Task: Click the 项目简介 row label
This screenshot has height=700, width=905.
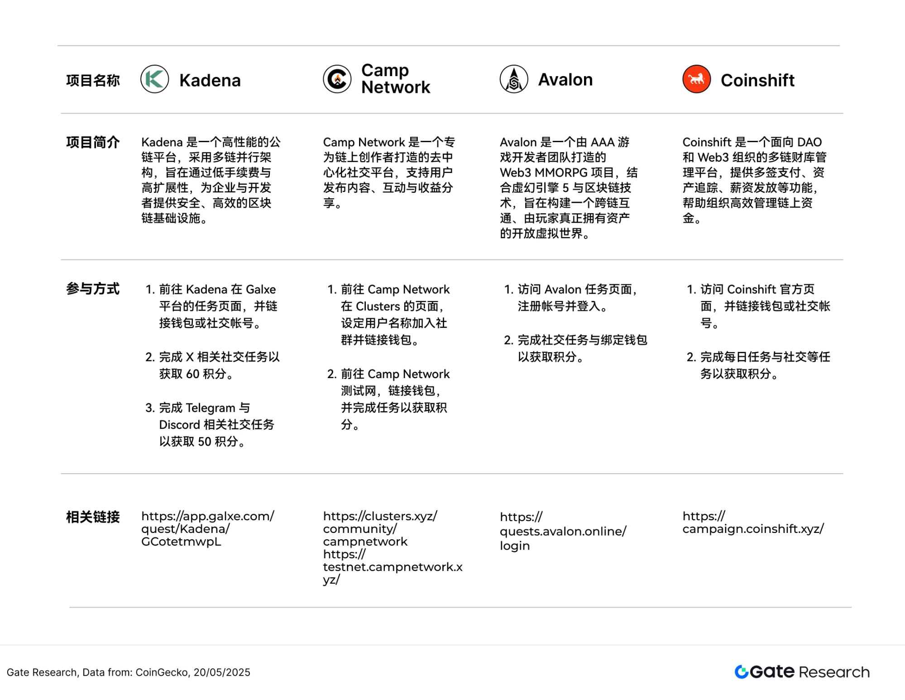Action: [x=93, y=142]
